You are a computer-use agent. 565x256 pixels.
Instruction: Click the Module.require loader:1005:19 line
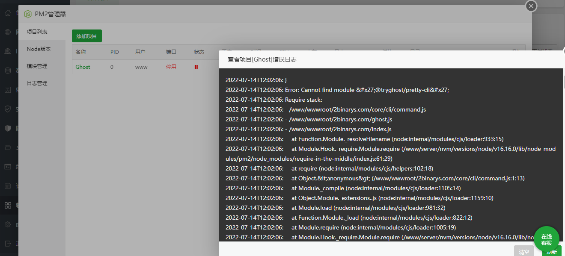click(341, 227)
